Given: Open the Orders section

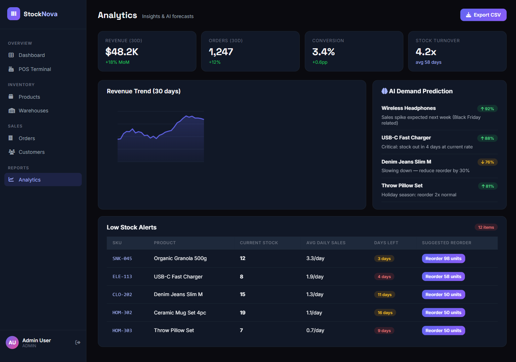Looking at the screenshot, I should point(43,138).
